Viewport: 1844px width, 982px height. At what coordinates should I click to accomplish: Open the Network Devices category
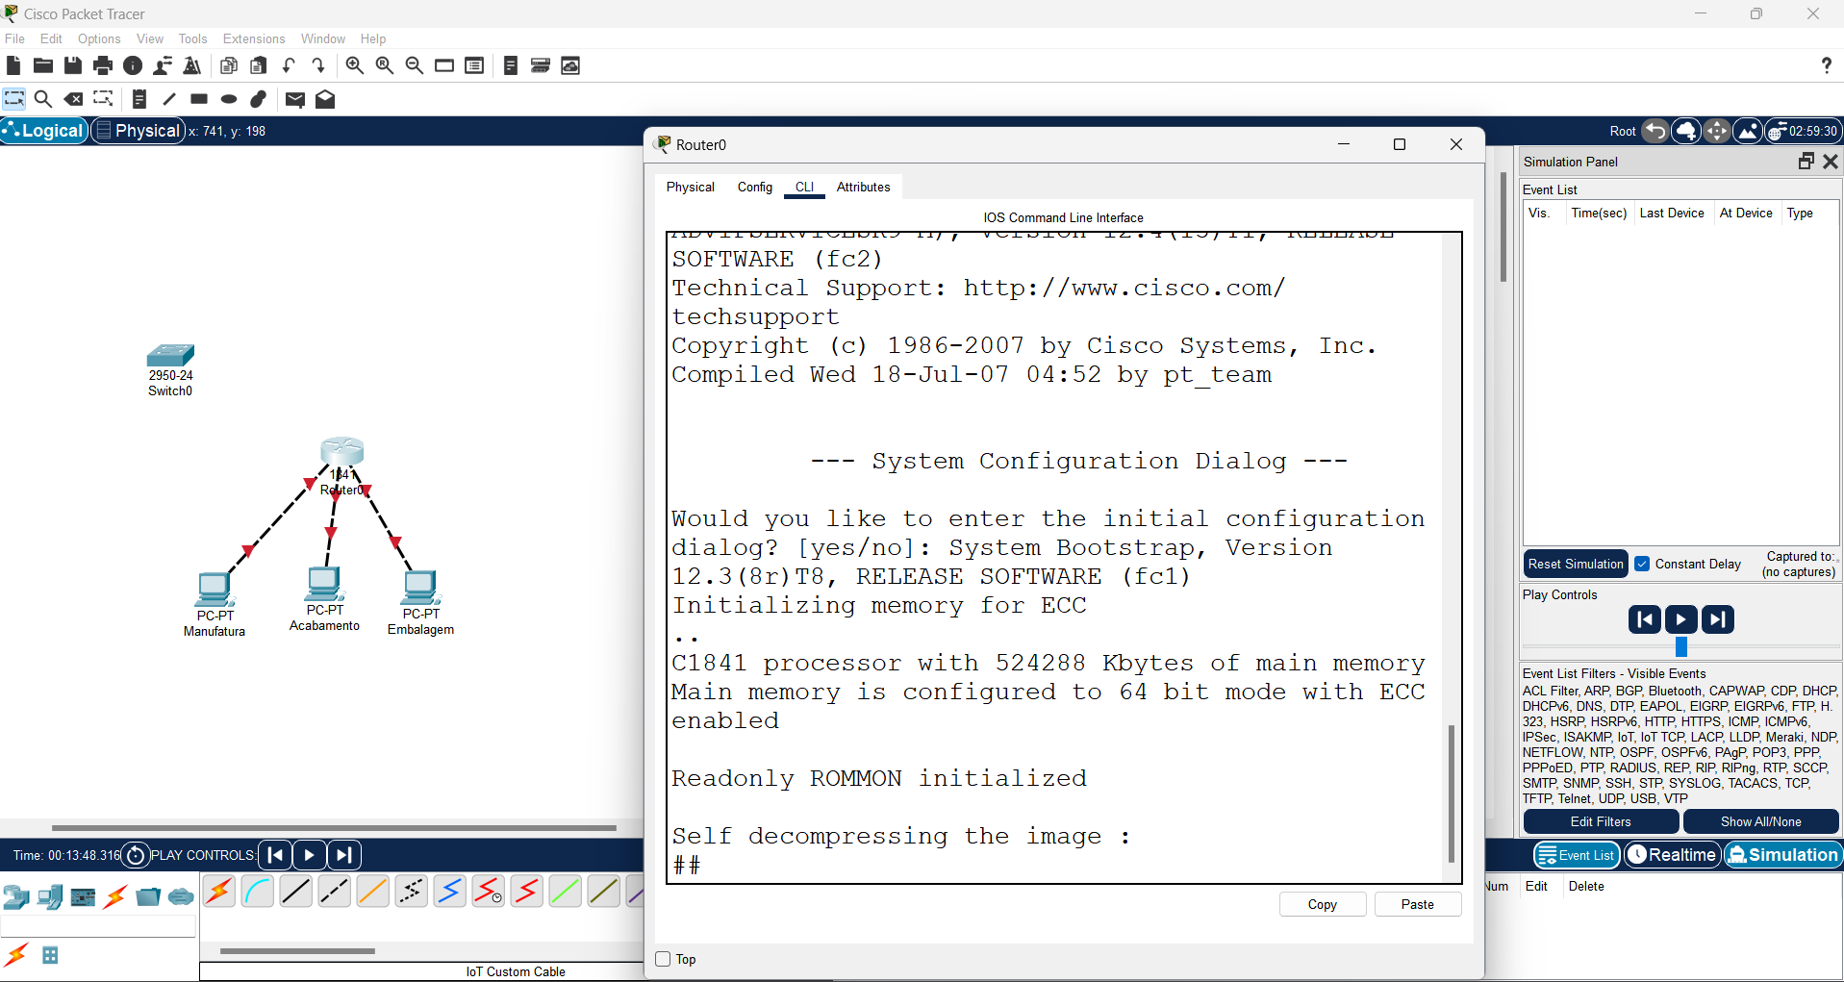pyautogui.click(x=16, y=897)
